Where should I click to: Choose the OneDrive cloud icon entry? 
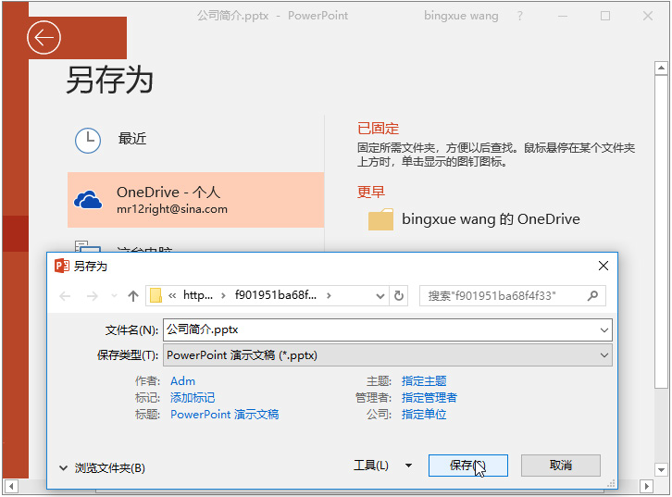[88, 200]
